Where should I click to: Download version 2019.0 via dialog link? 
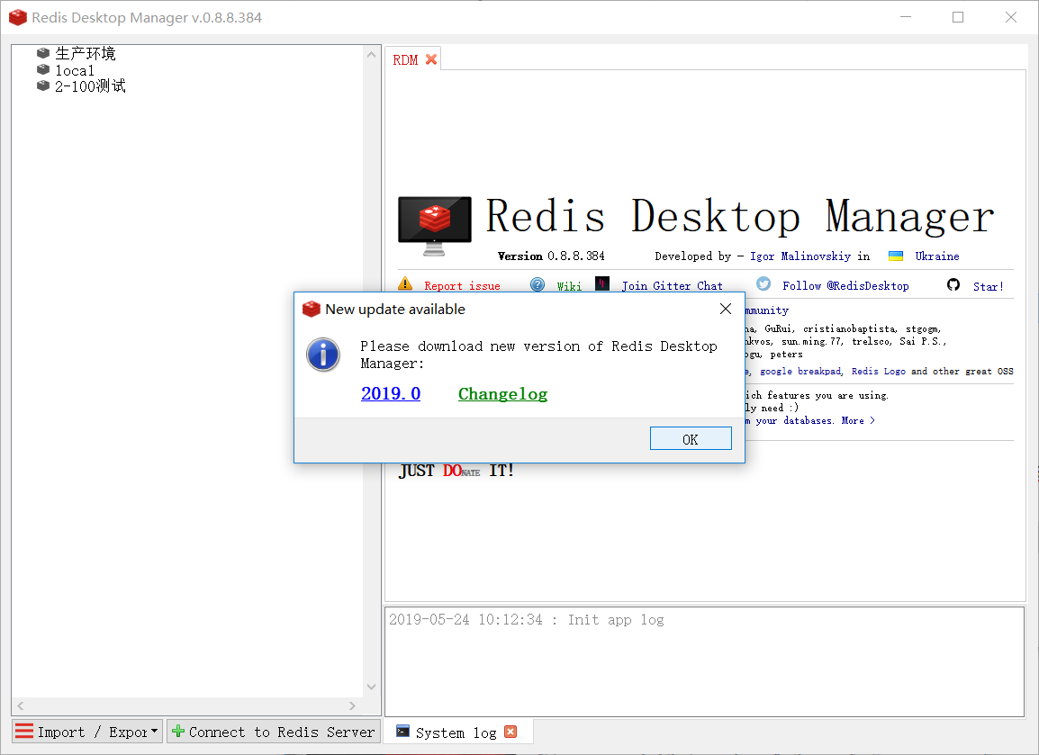click(391, 394)
